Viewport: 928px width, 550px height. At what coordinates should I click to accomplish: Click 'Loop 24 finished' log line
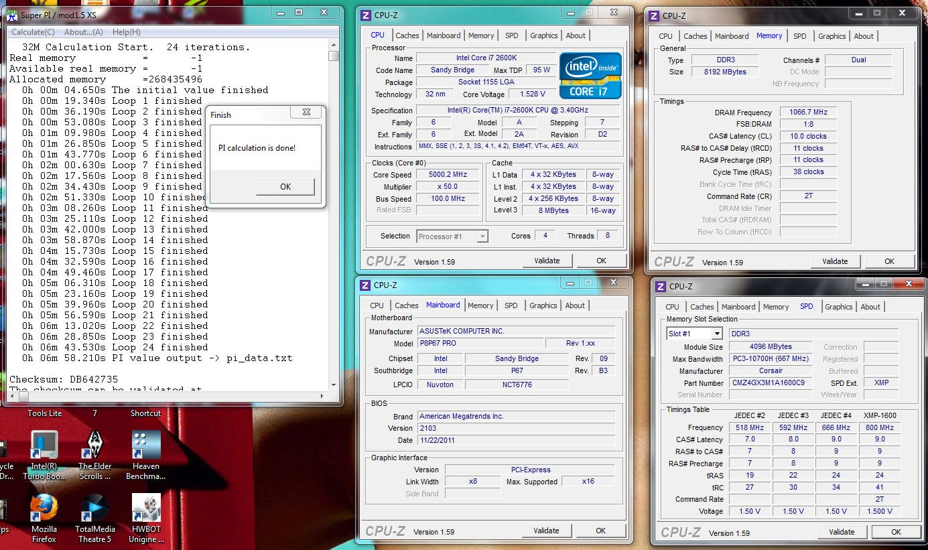click(115, 347)
